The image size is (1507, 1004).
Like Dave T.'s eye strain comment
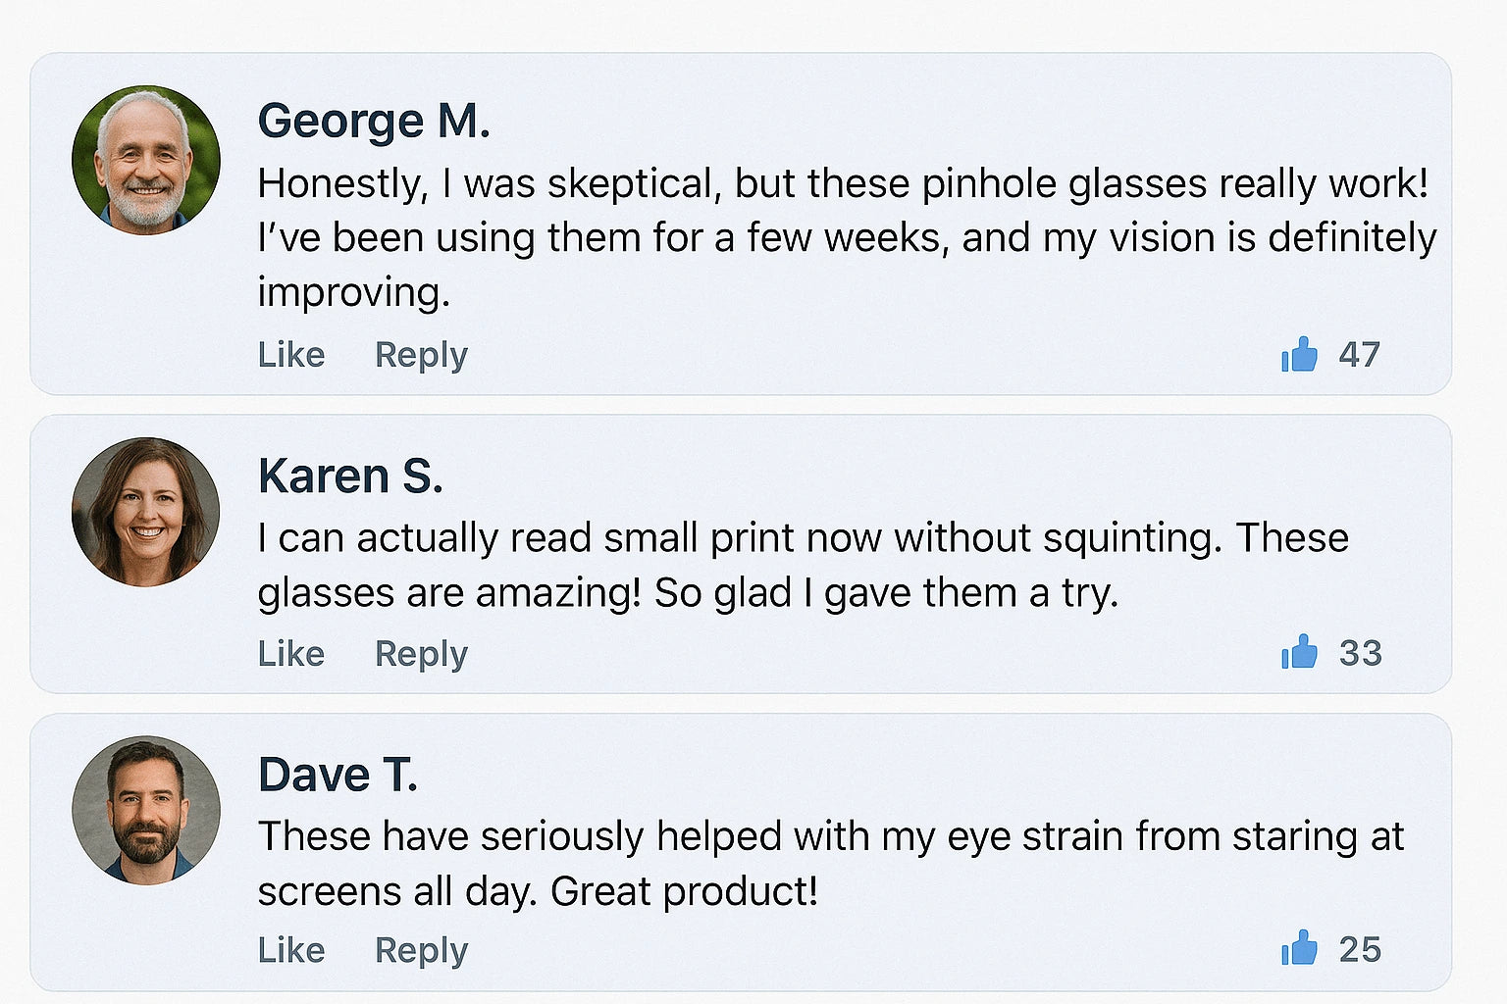291,949
